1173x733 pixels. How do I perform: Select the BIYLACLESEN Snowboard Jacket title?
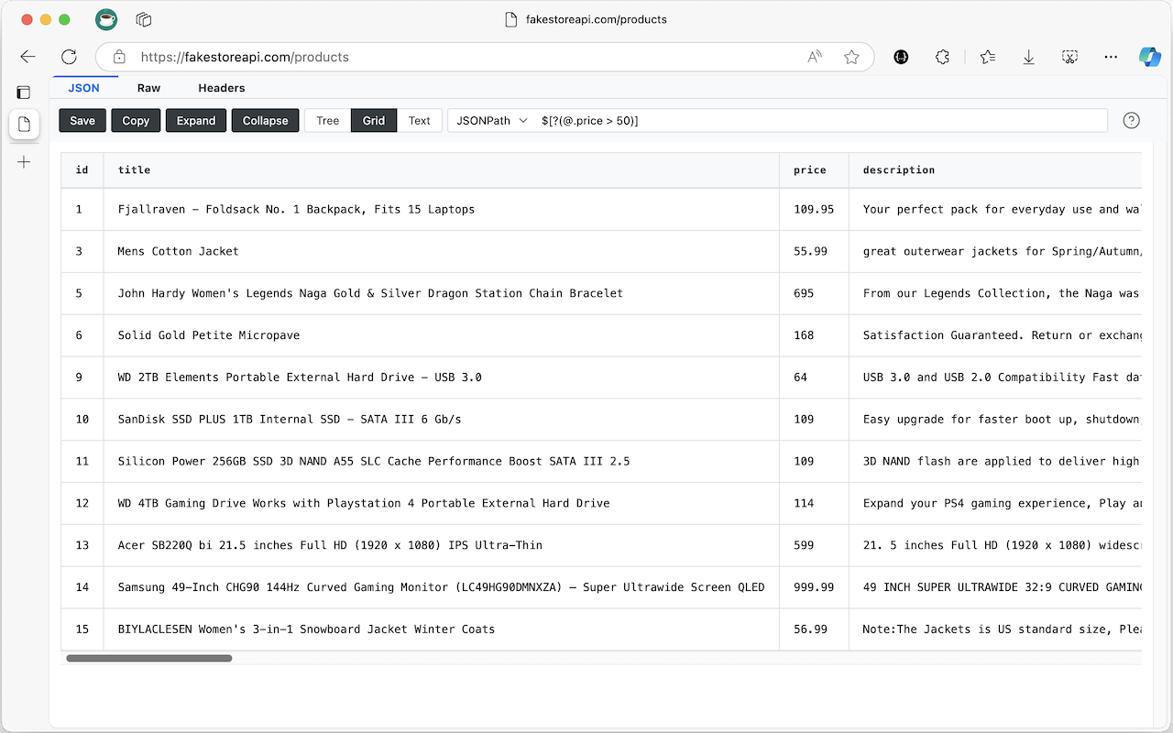click(x=442, y=629)
